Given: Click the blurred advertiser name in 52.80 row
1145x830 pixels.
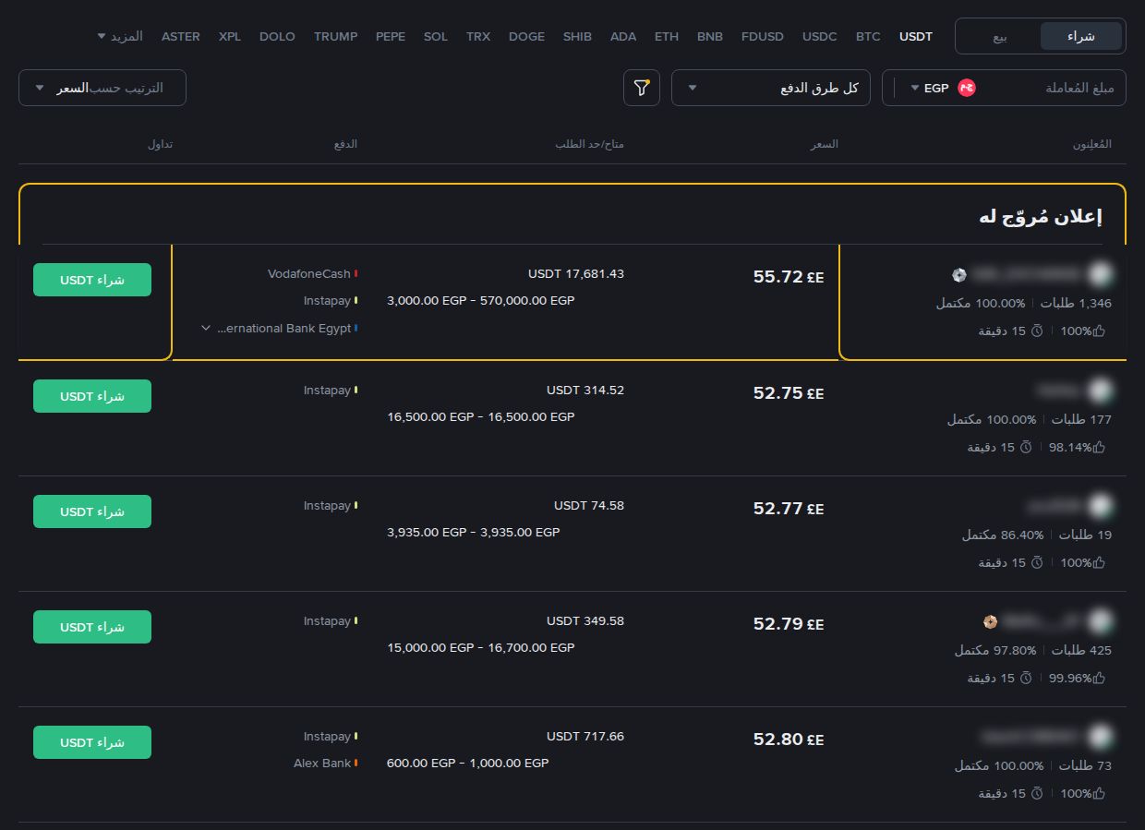Looking at the screenshot, I should click(1030, 737).
